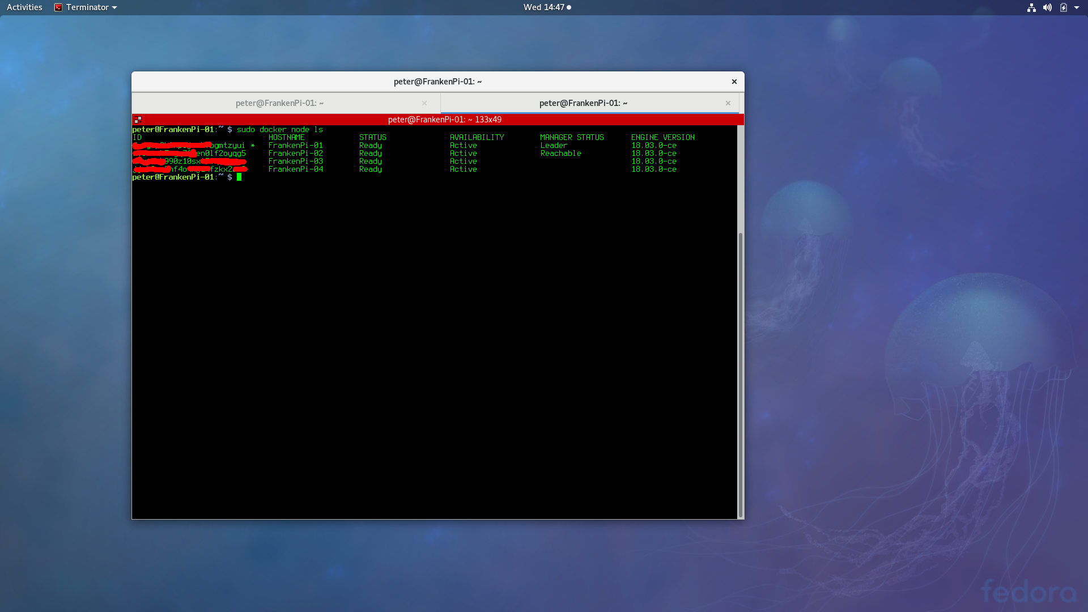This screenshot has height=612, width=1088.
Task: Switch to the left inactive terminal tab
Action: tap(279, 103)
